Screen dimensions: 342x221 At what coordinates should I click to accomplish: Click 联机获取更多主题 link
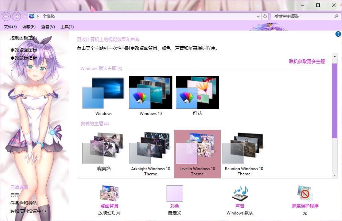pyautogui.click(x=307, y=61)
